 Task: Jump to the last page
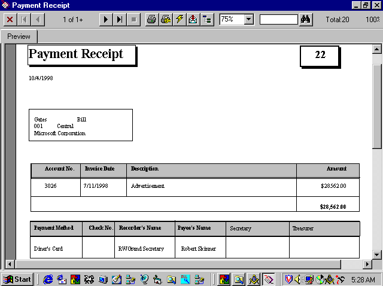(x=120, y=19)
